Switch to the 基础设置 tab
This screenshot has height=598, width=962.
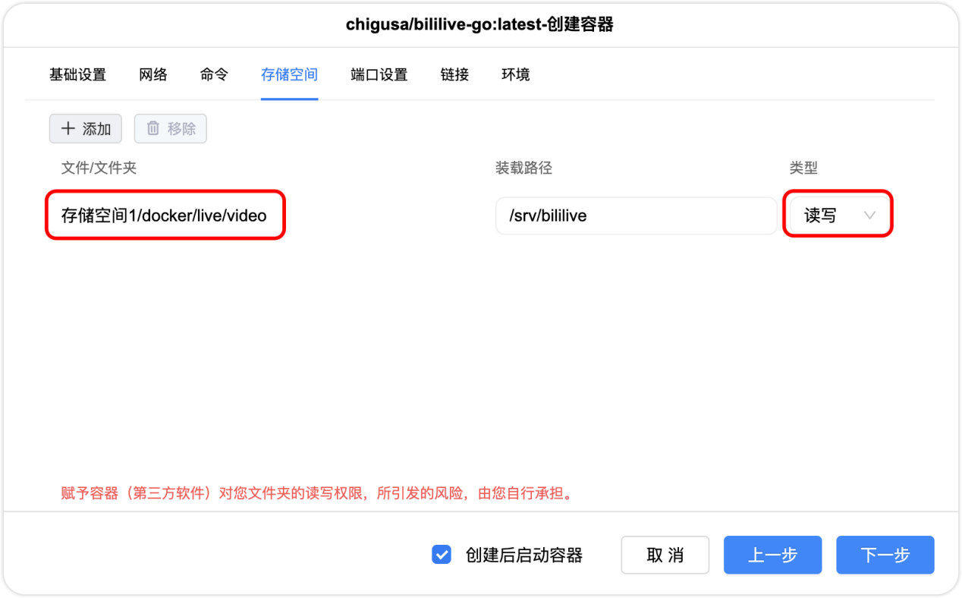(x=78, y=74)
